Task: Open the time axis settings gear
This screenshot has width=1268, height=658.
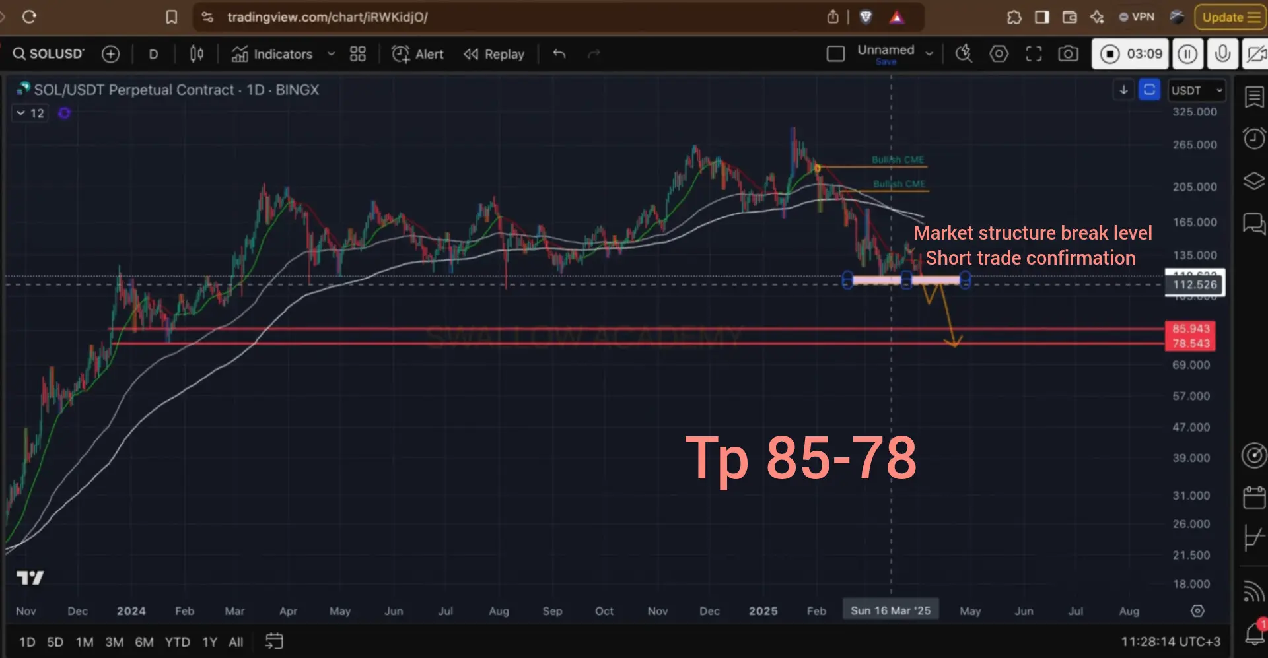Action: tap(1197, 611)
